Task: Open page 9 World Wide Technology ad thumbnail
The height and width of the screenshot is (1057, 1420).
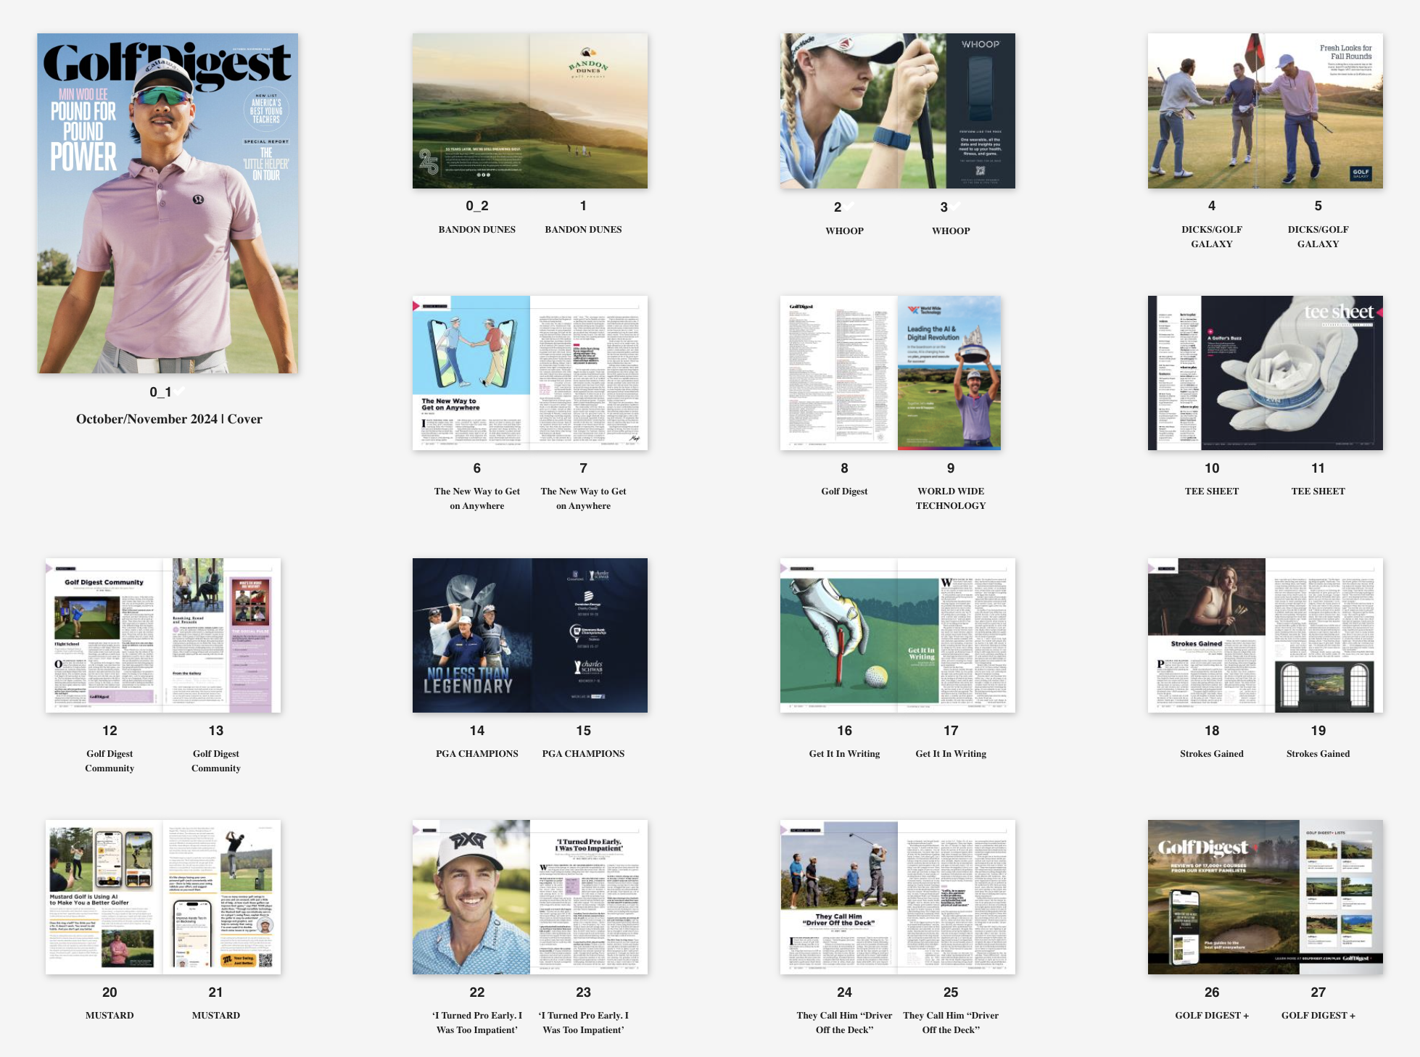Action: (x=949, y=373)
